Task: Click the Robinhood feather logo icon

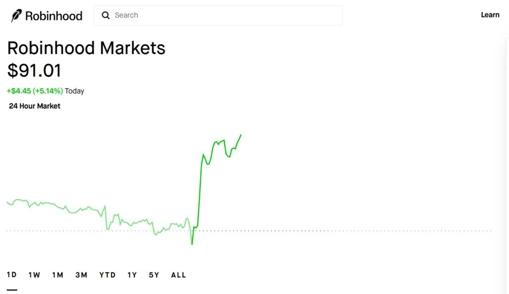Action: [16, 15]
